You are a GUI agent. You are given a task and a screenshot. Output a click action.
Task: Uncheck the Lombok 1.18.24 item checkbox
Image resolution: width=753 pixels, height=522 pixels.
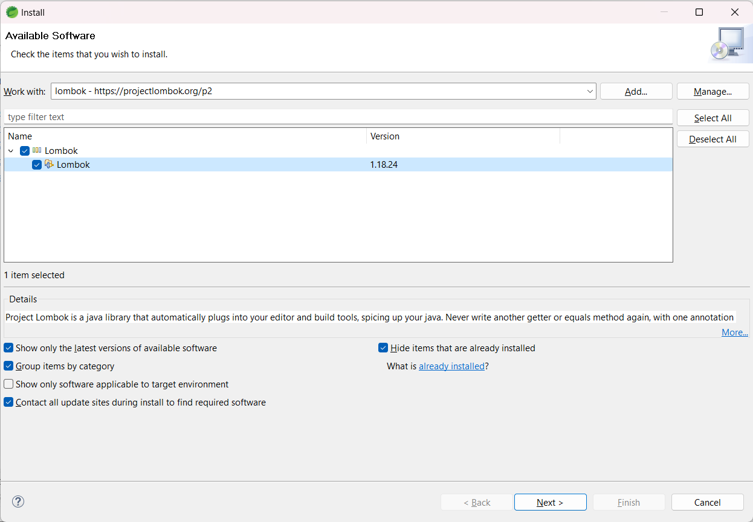click(37, 165)
